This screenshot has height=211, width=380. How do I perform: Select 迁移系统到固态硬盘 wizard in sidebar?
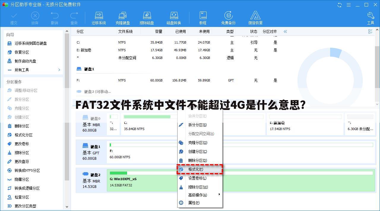(x=31, y=43)
